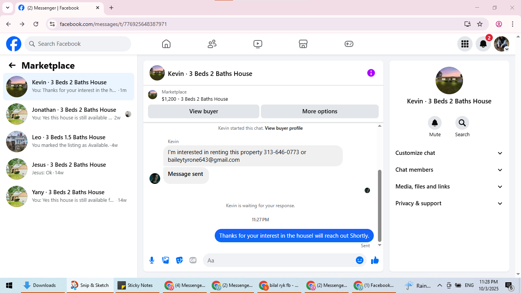
Task: Open a new browser tab
Action: pos(111,8)
